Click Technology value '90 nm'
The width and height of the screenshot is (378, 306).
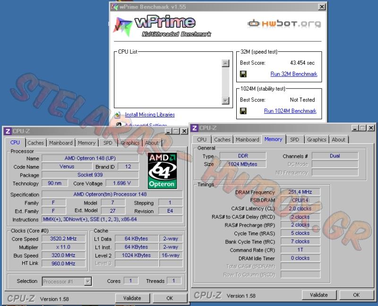54,183
